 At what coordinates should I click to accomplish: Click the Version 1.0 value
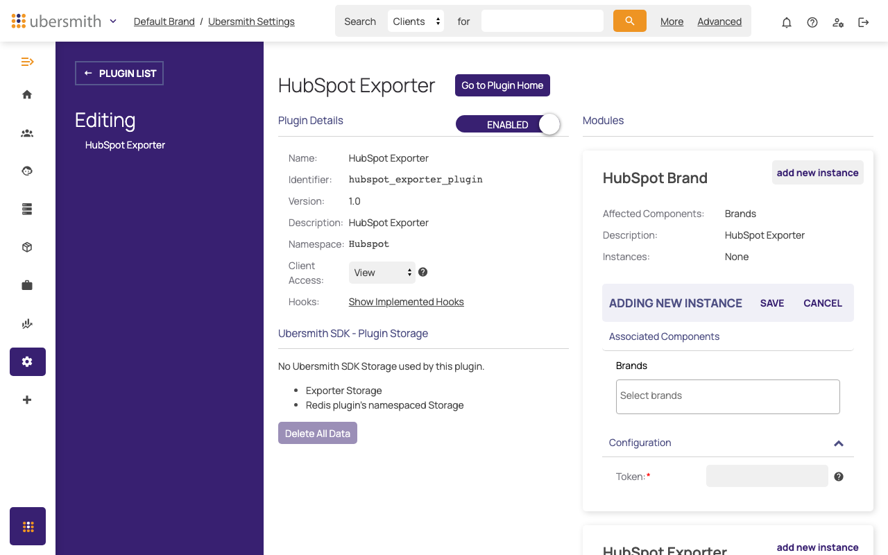[355, 201]
